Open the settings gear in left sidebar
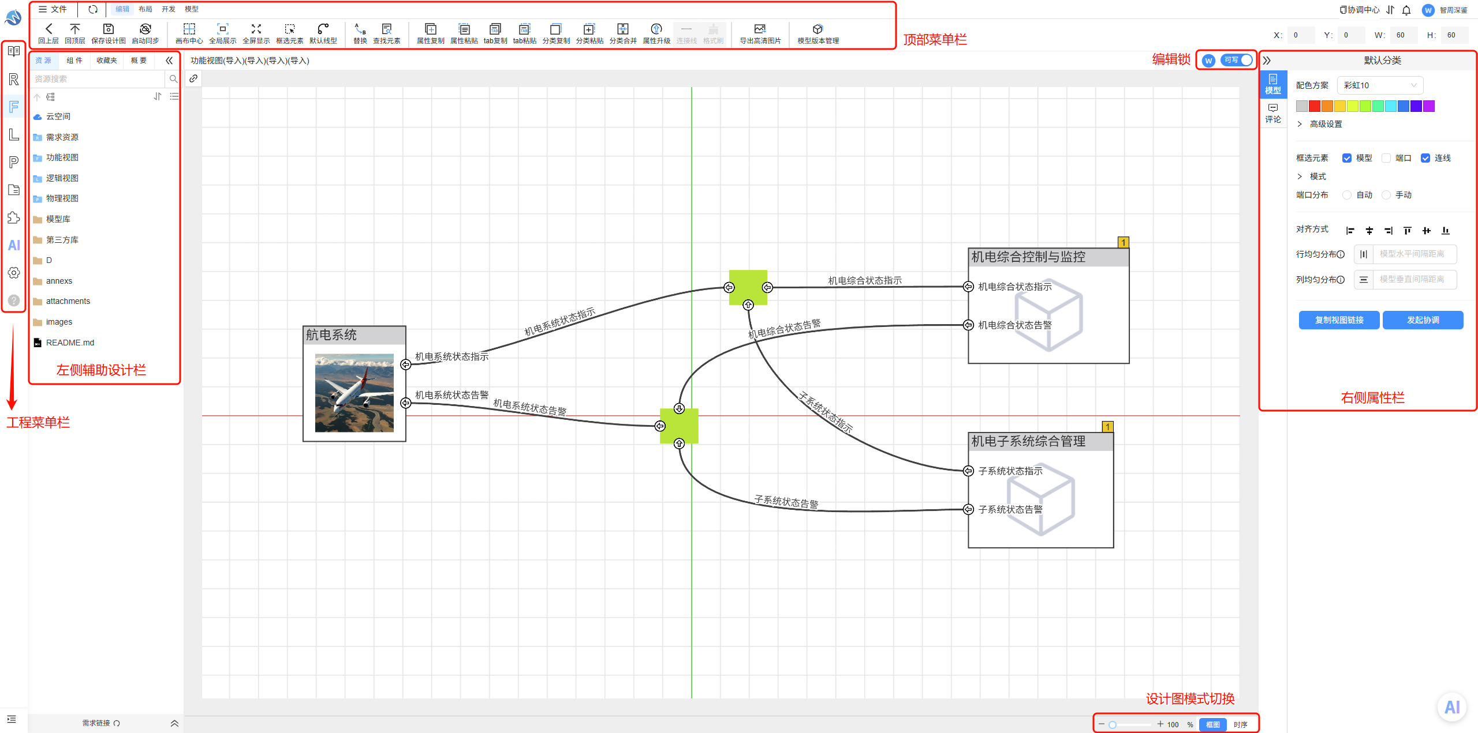Image resolution: width=1478 pixels, height=733 pixels. [14, 273]
